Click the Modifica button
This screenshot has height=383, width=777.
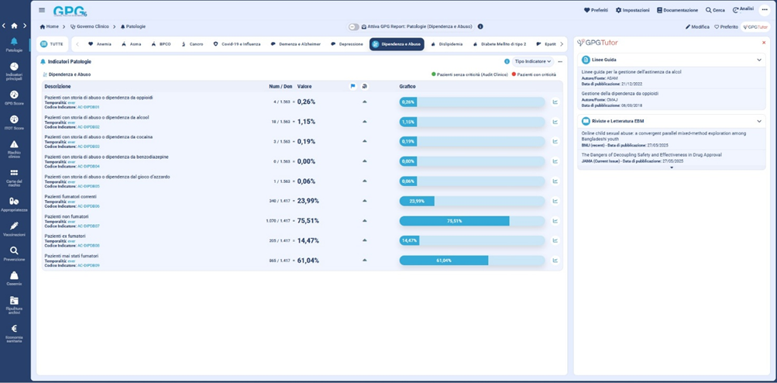click(697, 26)
